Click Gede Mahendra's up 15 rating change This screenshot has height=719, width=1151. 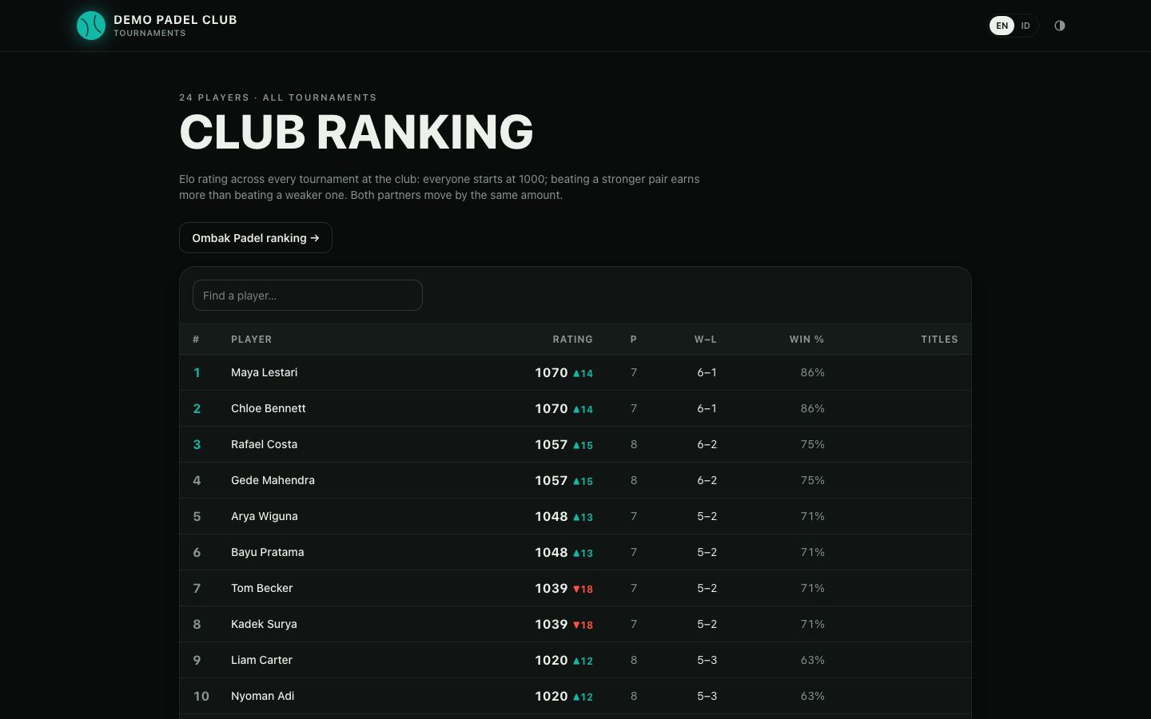coord(583,481)
